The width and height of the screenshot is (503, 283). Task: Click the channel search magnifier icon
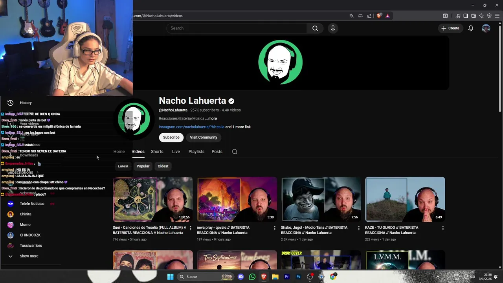(235, 152)
